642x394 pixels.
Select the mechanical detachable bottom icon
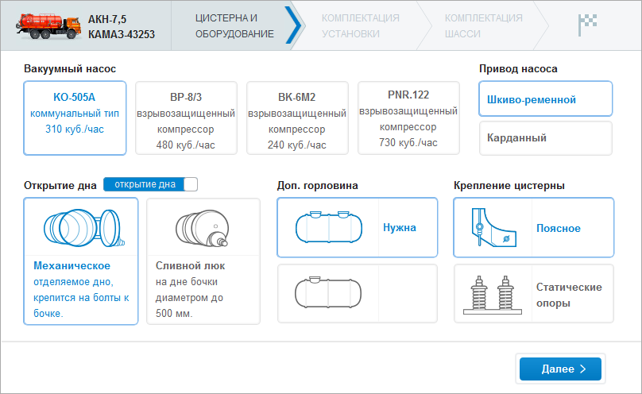(x=81, y=227)
